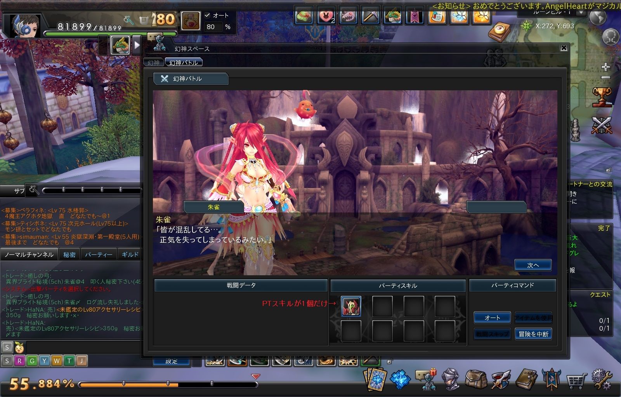Expand the arrow next to the dragon pet icon

pos(137,45)
